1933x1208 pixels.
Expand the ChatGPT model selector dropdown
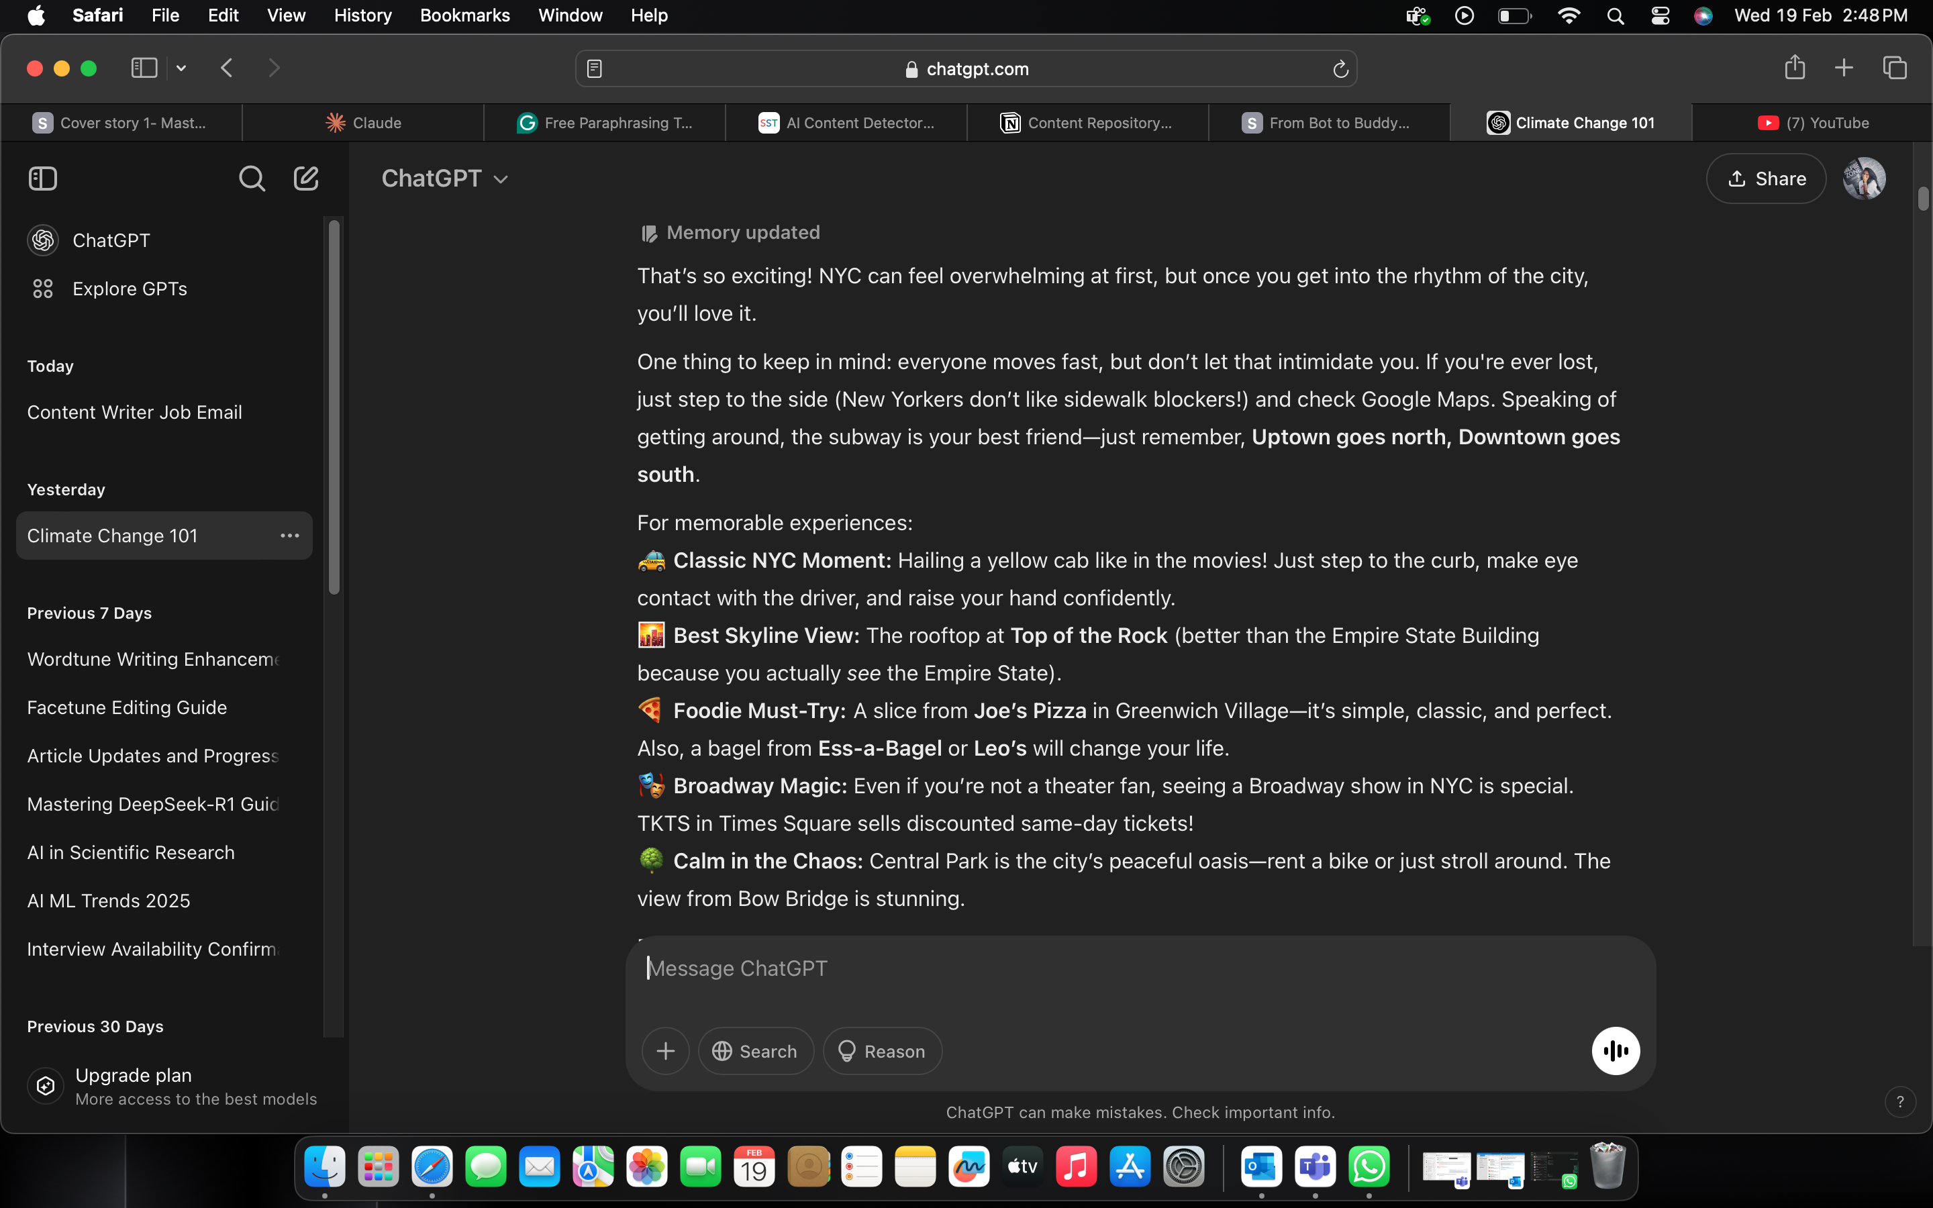click(444, 178)
